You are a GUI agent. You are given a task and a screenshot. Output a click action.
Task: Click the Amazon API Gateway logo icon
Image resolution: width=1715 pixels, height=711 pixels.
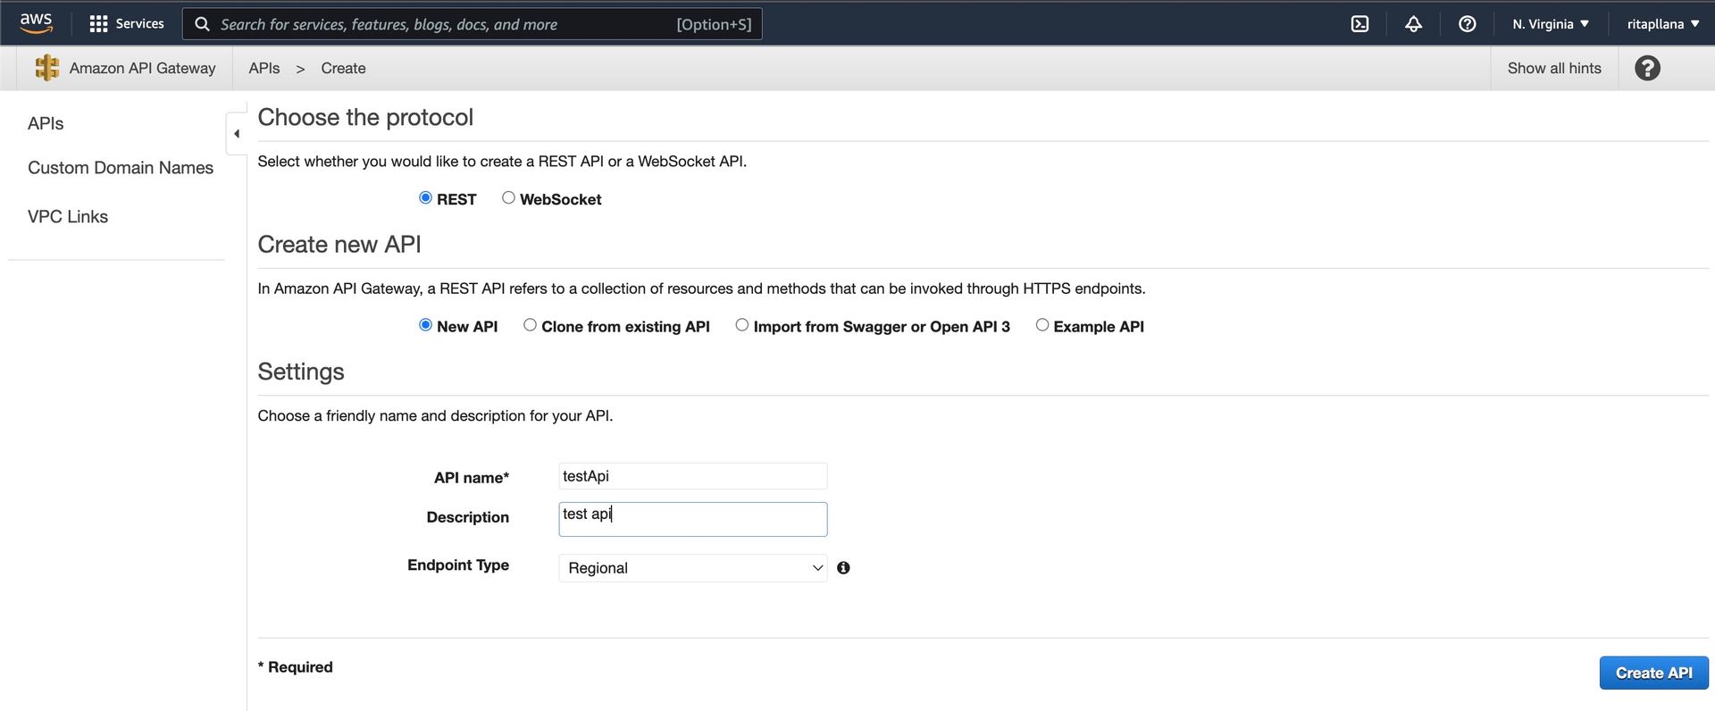tap(46, 68)
